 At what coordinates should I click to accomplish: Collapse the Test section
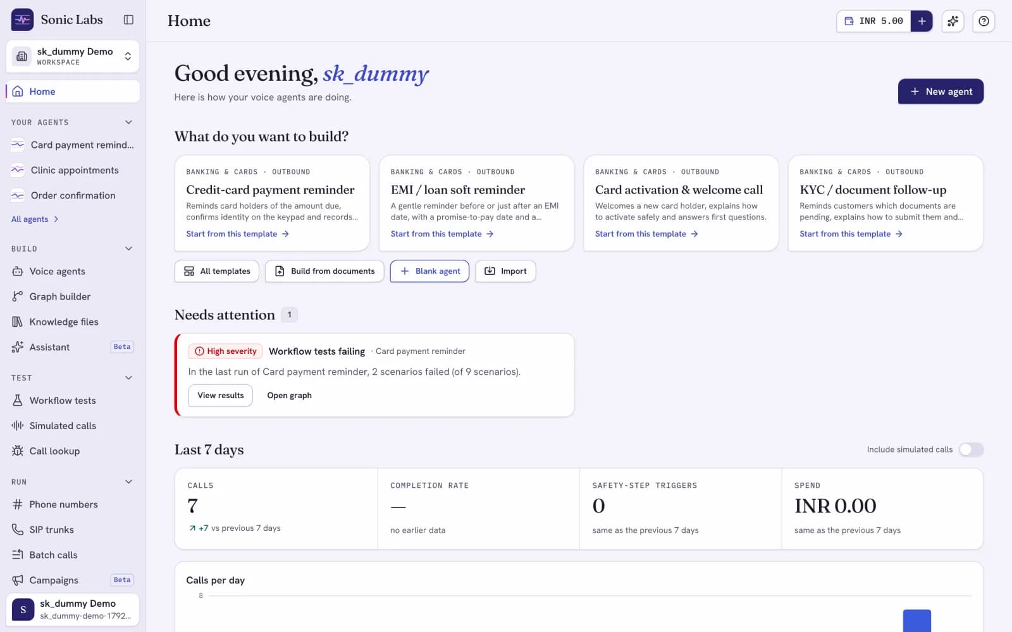pos(128,378)
